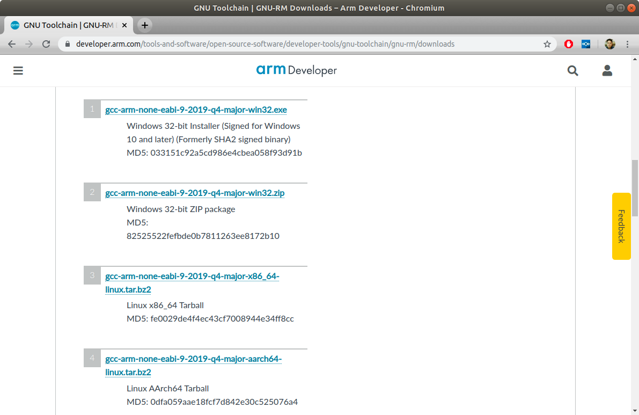Click the page vertical scrollbar thumb

tap(635, 188)
